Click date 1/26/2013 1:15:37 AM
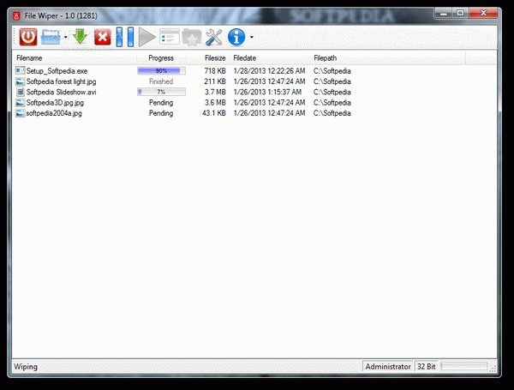 [267, 92]
